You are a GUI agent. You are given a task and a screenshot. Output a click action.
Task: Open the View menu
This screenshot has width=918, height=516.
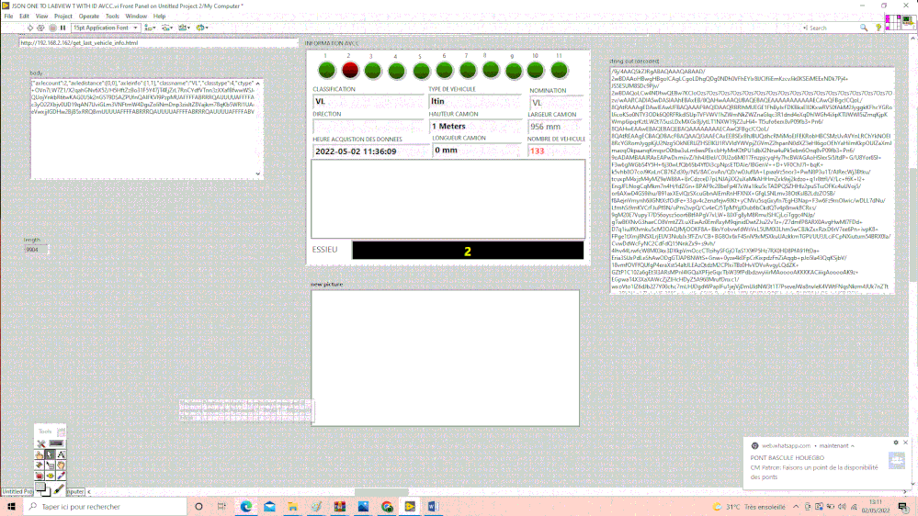41,17
